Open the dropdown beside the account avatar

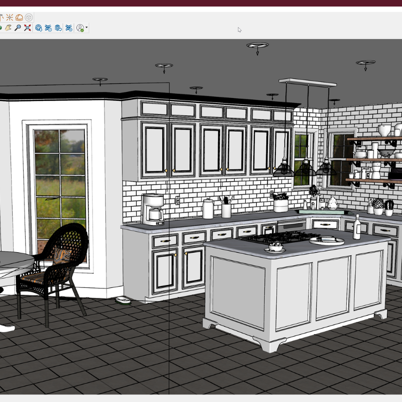pos(86,28)
